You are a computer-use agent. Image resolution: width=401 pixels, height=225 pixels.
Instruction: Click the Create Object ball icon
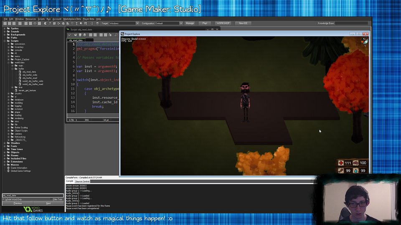81,23
